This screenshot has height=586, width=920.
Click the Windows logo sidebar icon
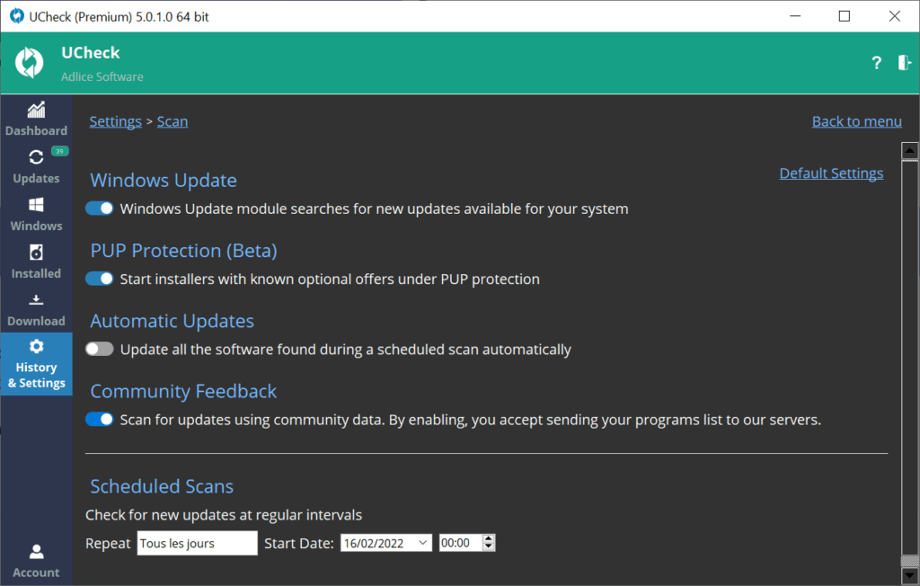tap(36, 205)
